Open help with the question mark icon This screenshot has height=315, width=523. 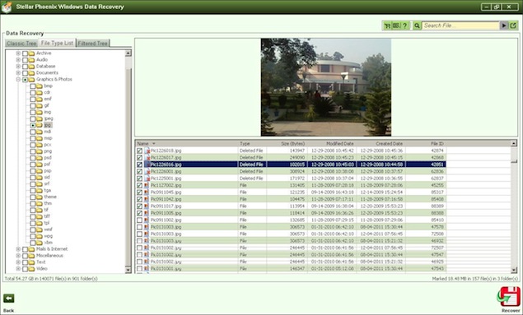tap(404, 25)
